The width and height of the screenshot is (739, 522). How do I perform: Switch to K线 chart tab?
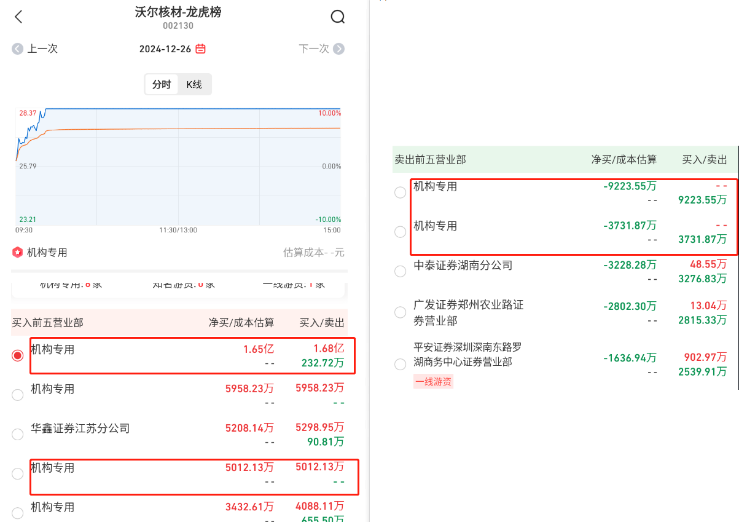coord(194,85)
